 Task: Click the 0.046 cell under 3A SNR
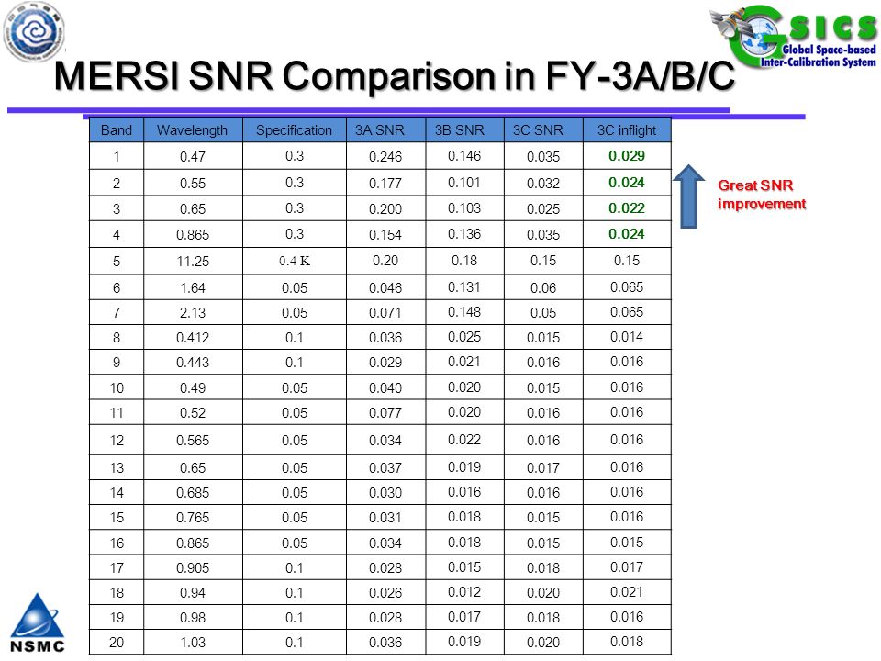385,288
